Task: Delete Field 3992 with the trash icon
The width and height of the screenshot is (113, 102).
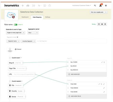Action: [x=101, y=84]
